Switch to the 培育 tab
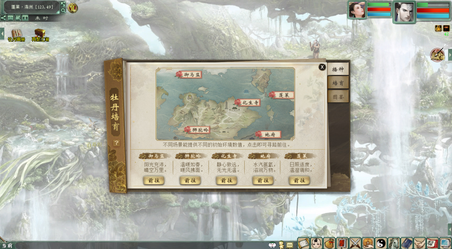Viewport: 452px width, 249px height. tap(338, 83)
